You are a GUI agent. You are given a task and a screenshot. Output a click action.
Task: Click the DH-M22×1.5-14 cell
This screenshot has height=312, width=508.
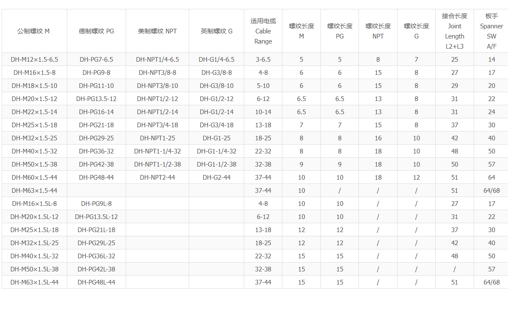34,112
